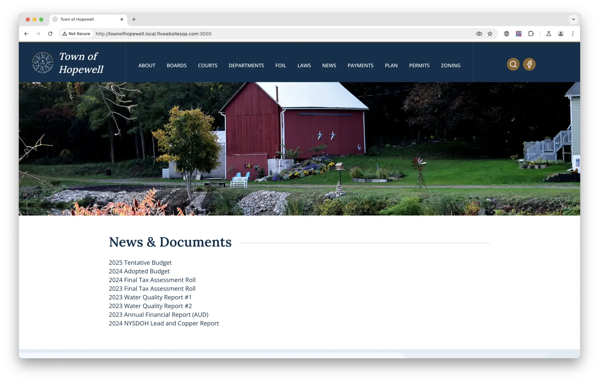599x383 pixels.
Task: Click the Not Secure site info chip
Action: 76,34
